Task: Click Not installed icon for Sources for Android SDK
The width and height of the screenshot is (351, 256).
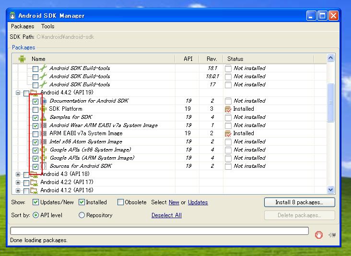Action: point(228,166)
